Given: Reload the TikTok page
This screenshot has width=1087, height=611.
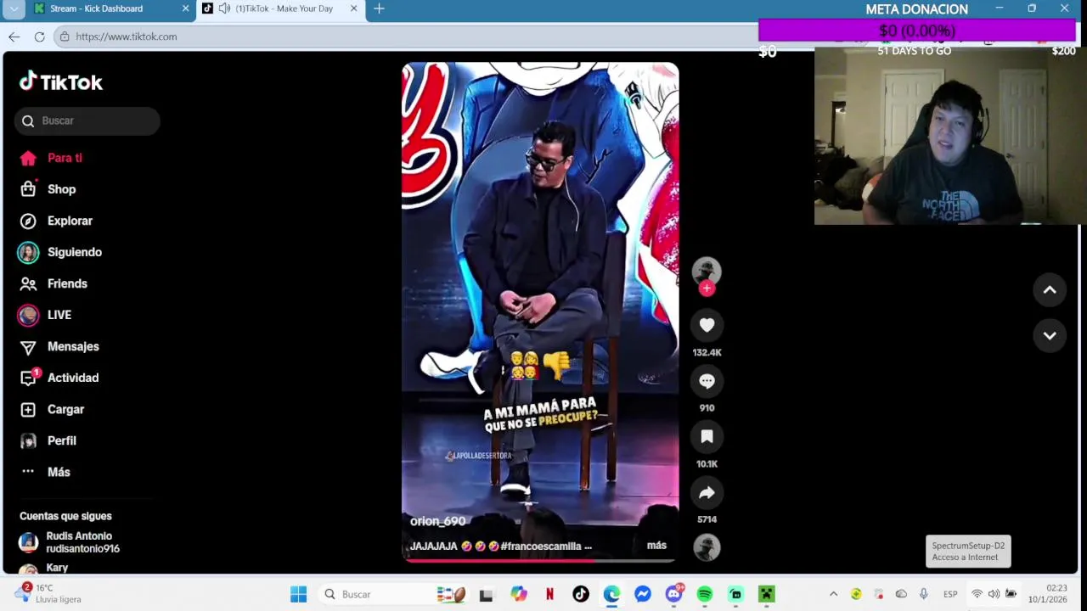Looking at the screenshot, I should click(x=39, y=36).
